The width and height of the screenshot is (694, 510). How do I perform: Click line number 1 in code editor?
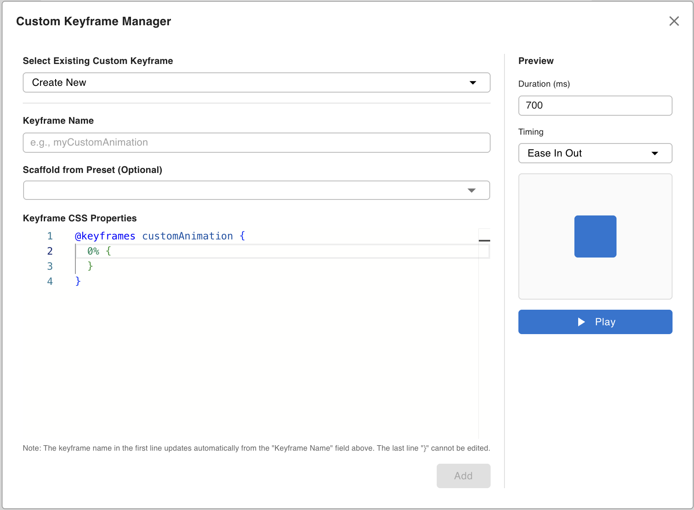coord(50,236)
